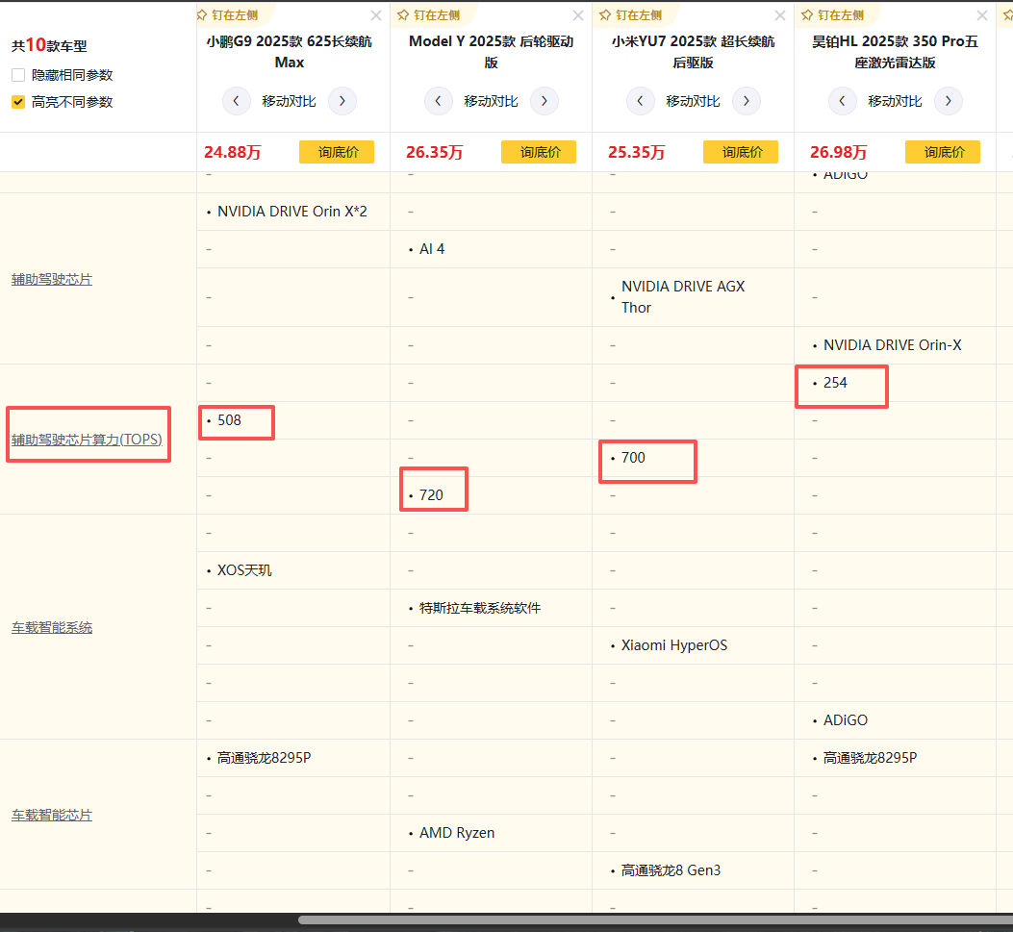
Task: Click 移动对比 label under Model Y
Action: click(x=491, y=101)
